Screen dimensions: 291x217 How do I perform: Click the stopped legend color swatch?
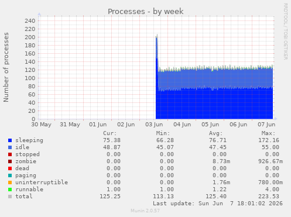10,154
